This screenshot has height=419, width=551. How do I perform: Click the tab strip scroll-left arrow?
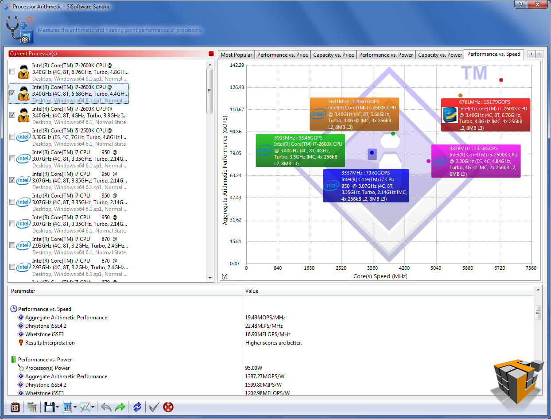[532, 54]
